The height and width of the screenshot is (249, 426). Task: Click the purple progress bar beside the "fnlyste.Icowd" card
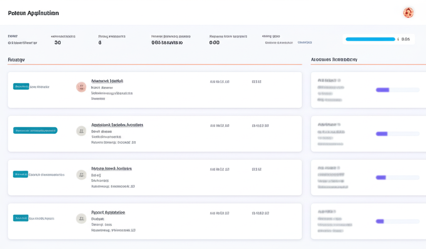[398, 178]
